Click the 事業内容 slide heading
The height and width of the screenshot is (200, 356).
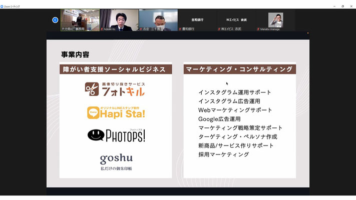tap(75, 54)
